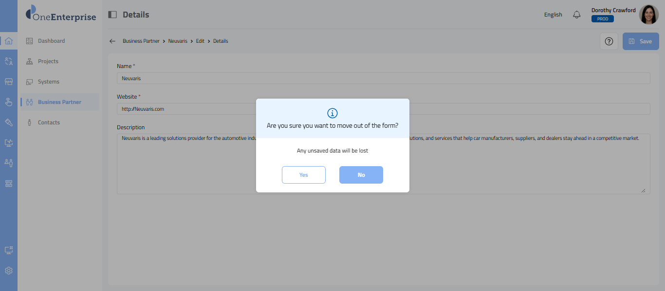
Task: Click the back arrow before breadcrumb
Action: (112, 41)
